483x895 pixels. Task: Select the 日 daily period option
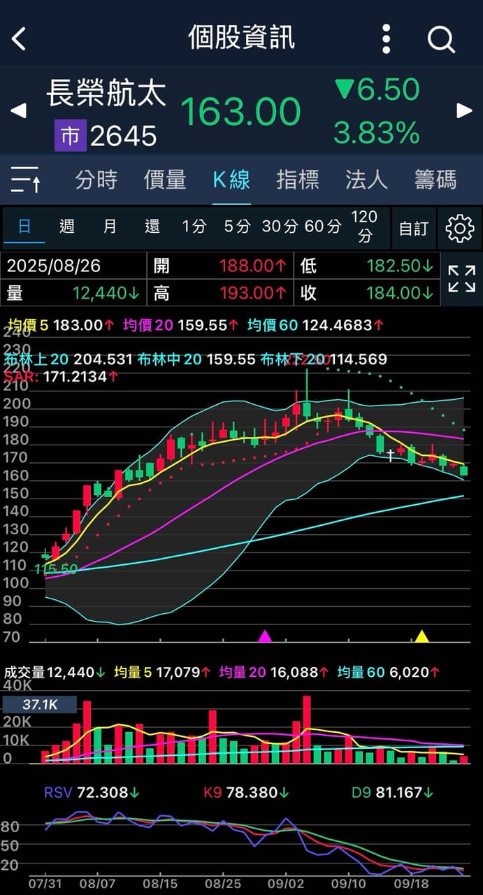click(24, 227)
